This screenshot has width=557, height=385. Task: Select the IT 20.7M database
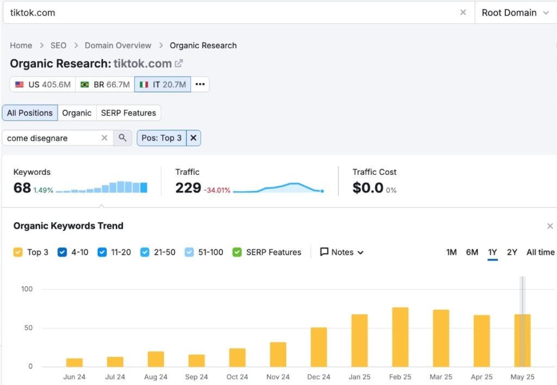tap(163, 84)
